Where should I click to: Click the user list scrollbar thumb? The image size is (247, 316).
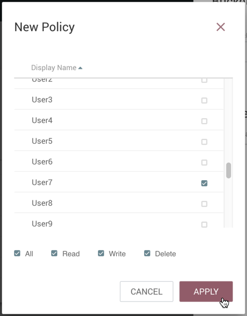(x=229, y=170)
